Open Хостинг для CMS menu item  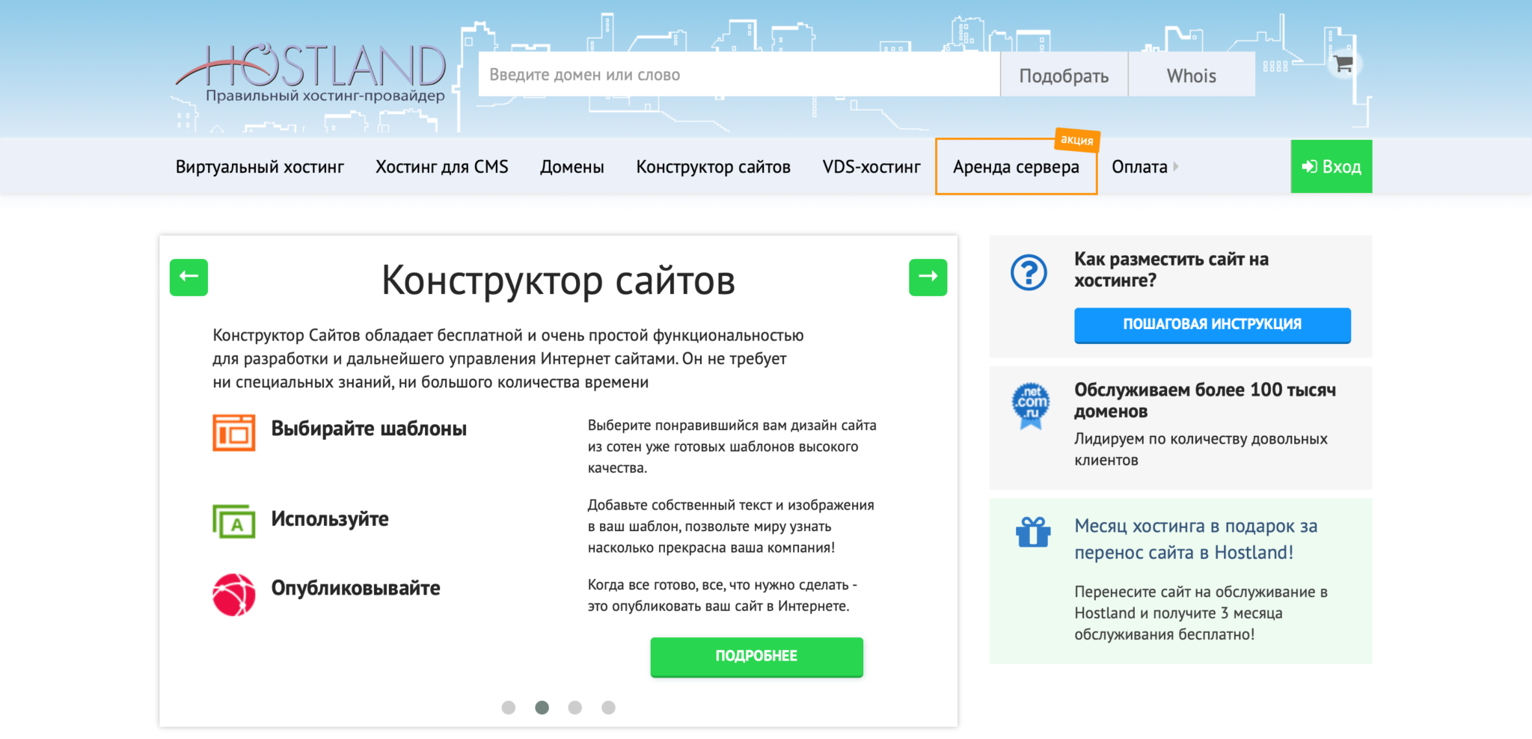point(442,167)
